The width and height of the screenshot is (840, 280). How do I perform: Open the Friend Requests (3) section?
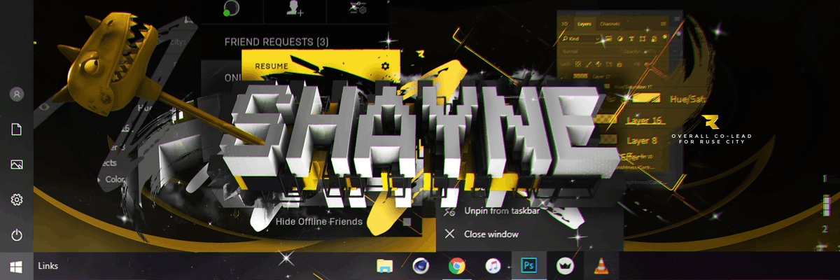(276, 42)
